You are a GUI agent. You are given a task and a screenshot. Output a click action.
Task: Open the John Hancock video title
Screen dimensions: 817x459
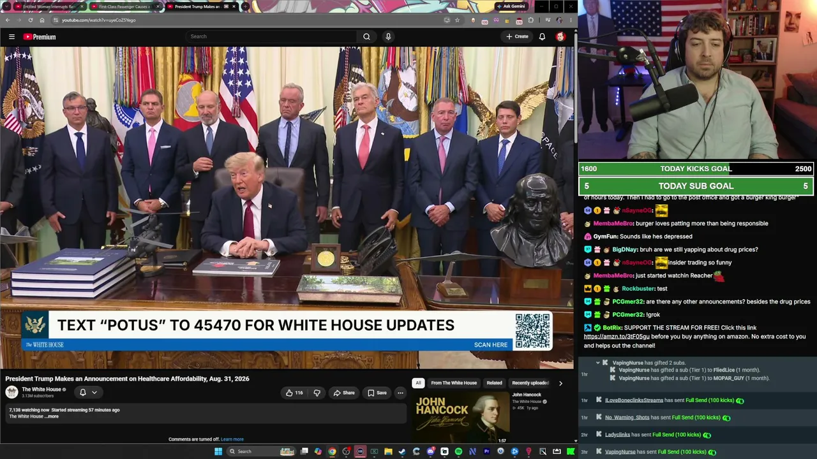527,395
